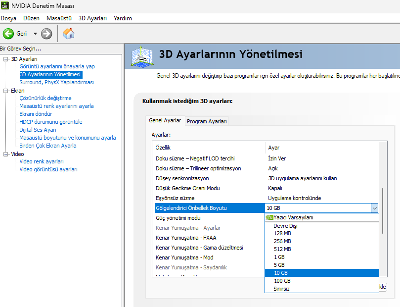The width and height of the screenshot is (400, 307).
Task: Open Video görüntüsü ayarları
Action: [48, 169]
